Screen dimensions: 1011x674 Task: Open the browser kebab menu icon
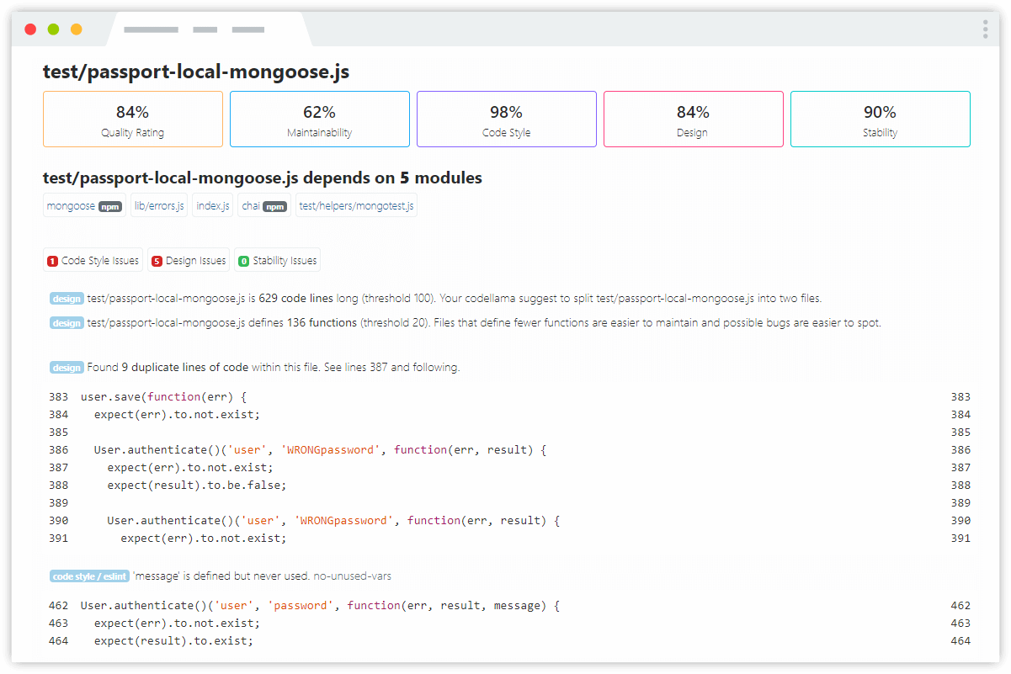(x=985, y=29)
